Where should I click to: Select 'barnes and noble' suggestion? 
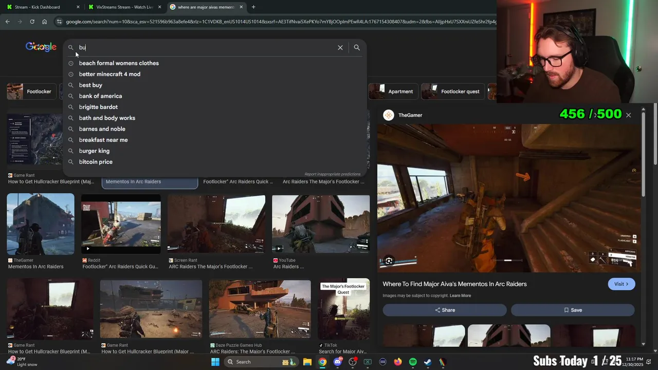(x=102, y=129)
